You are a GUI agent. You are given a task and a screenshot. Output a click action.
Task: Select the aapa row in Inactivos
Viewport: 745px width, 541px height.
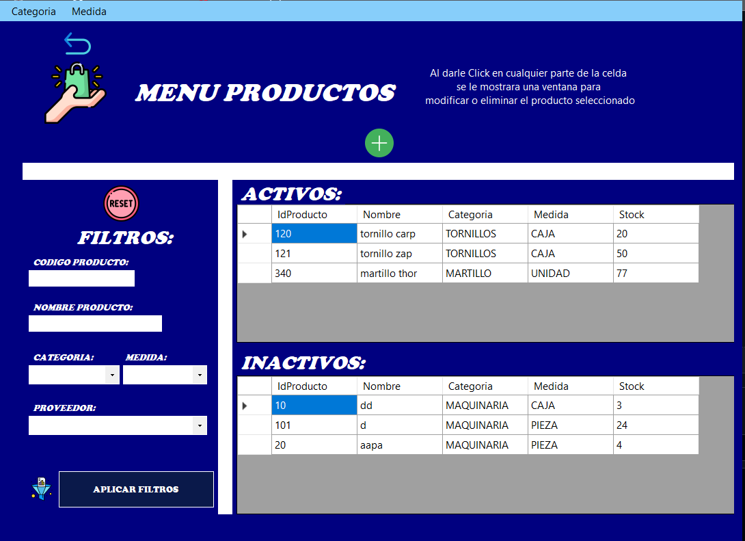click(x=399, y=445)
